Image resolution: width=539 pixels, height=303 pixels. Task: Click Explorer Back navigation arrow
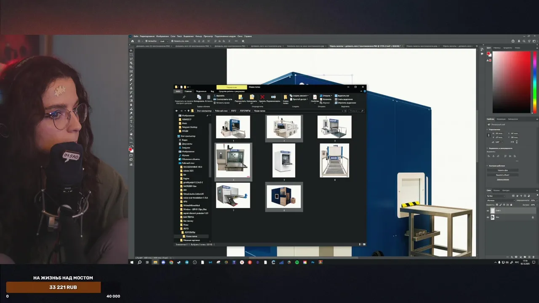[x=177, y=111]
